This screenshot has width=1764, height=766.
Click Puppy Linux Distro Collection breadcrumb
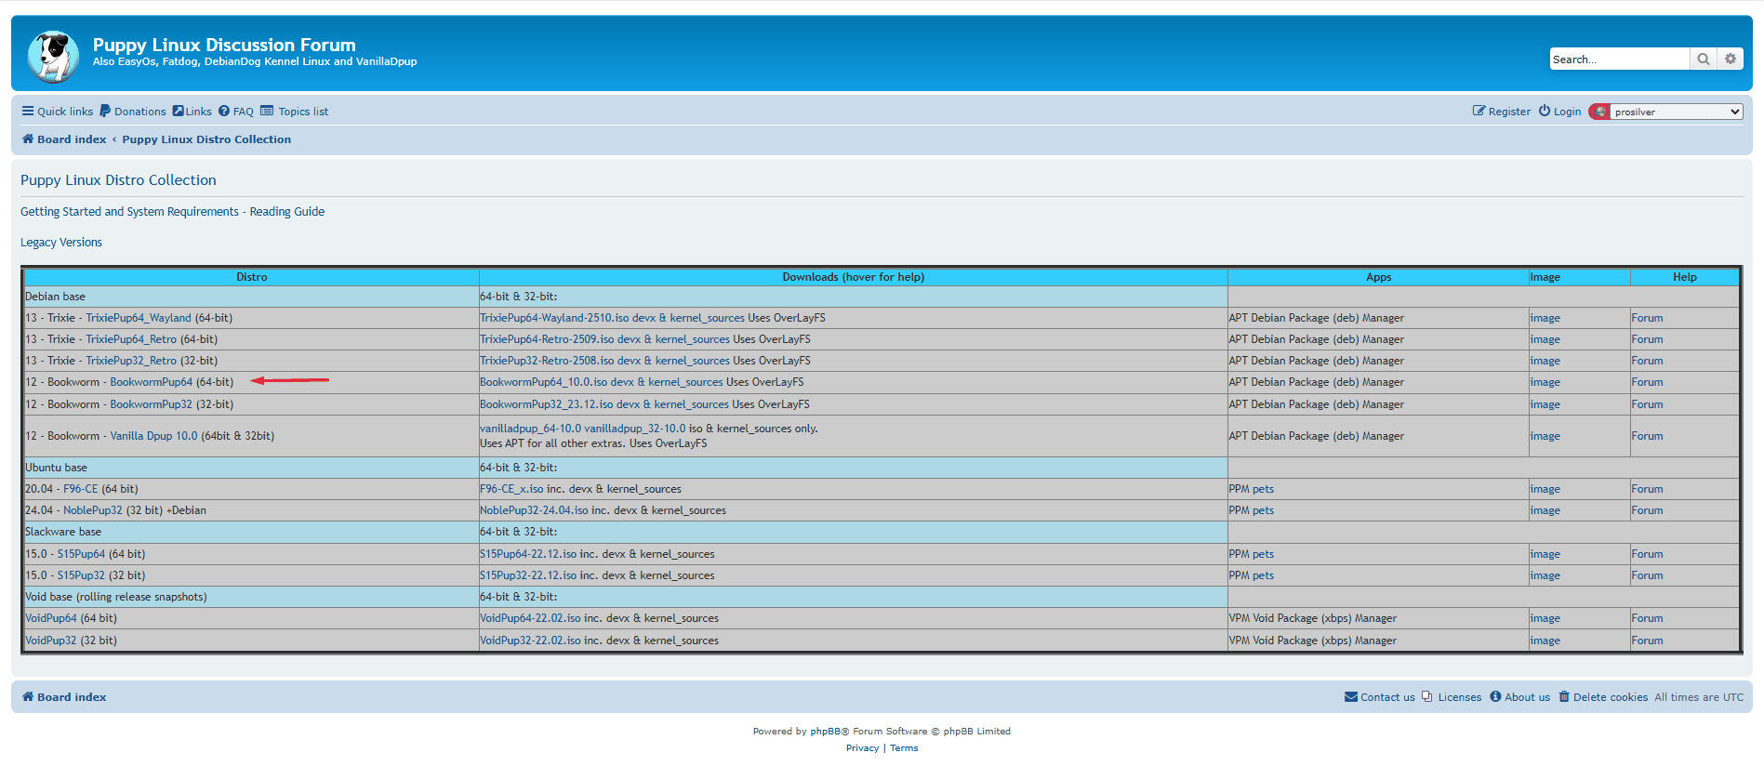coord(206,139)
